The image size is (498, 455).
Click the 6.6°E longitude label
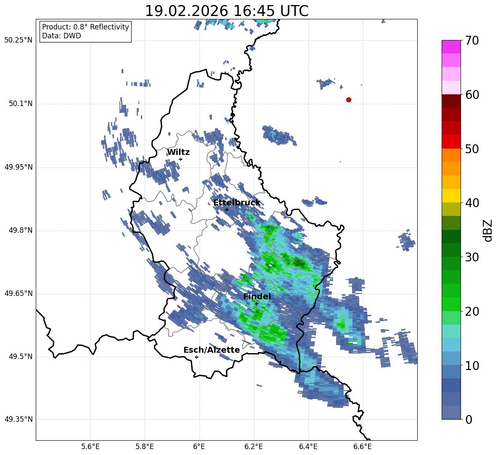click(363, 447)
